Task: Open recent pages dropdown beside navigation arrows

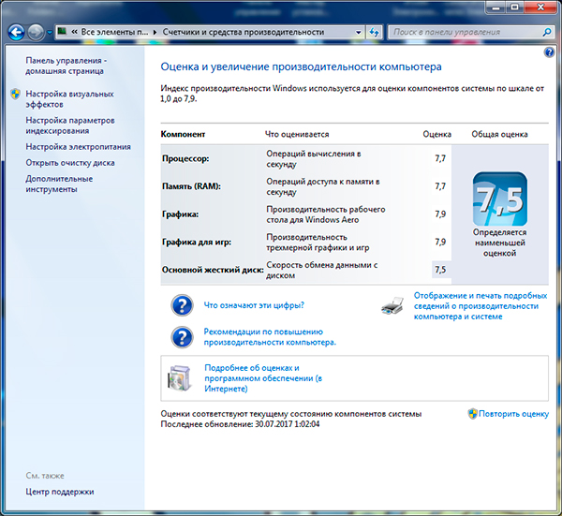Action: pos(50,33)
